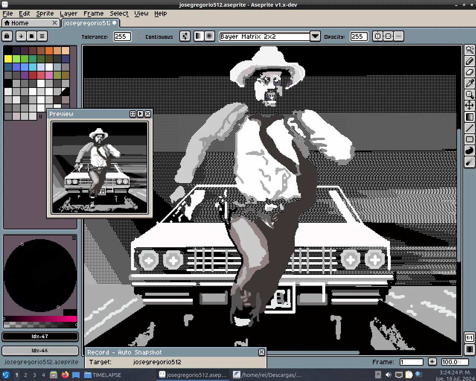Switch to workspace 2 in taskbar
The height and width of the screenshot is (381, 476).
click(26, 375)
